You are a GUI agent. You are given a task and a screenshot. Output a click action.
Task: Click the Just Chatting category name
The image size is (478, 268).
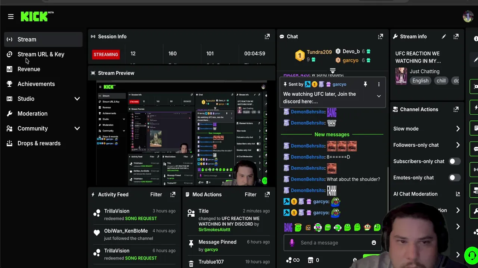click(x=425, y=71)
